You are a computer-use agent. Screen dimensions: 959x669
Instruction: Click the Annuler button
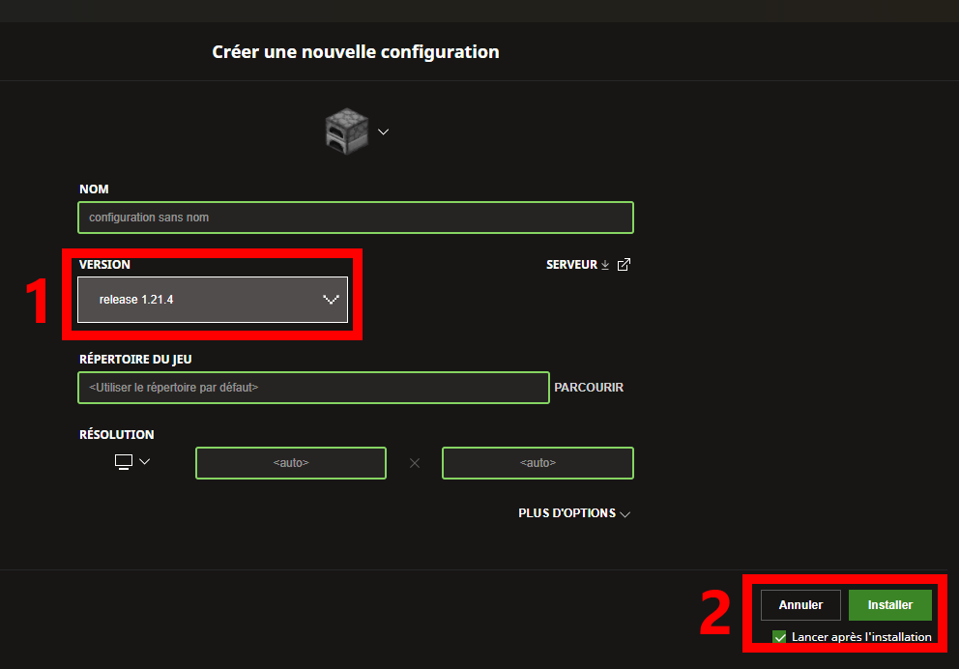pos(800,605)
